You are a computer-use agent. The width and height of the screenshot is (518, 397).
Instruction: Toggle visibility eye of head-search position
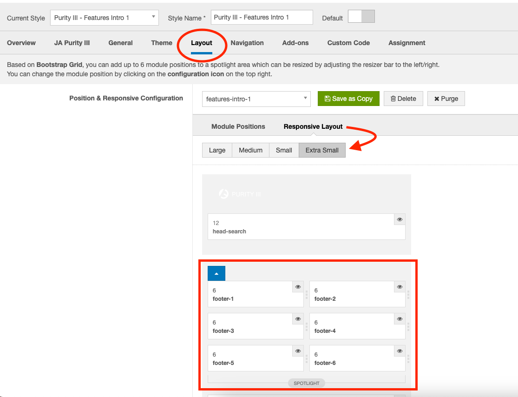400,219
